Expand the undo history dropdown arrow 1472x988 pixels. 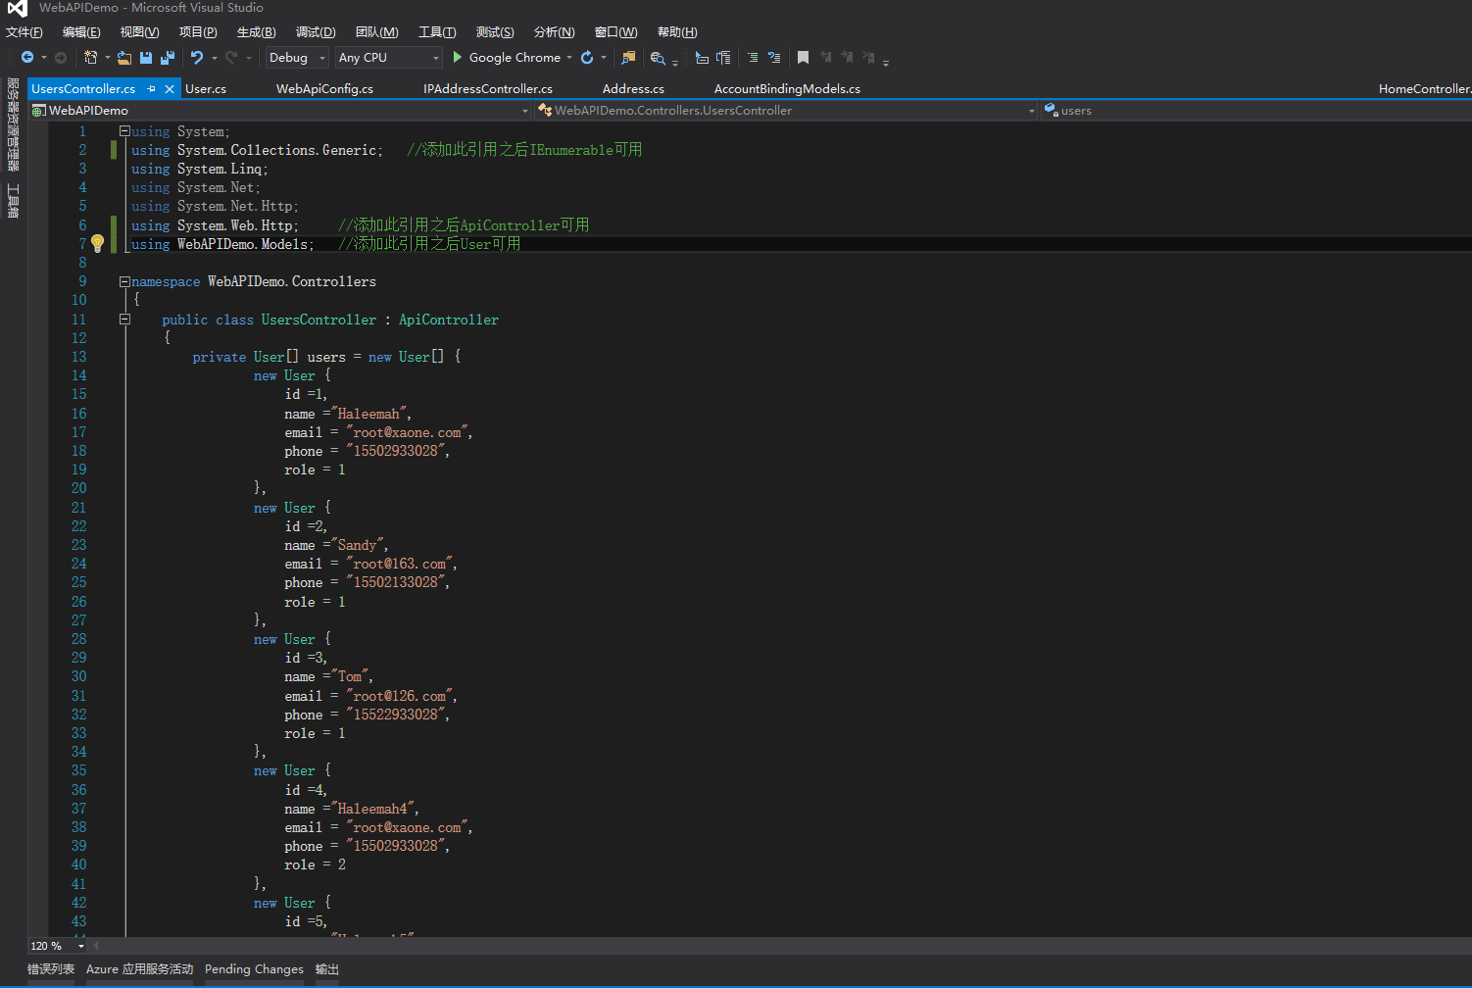click(x=215, y=58)
